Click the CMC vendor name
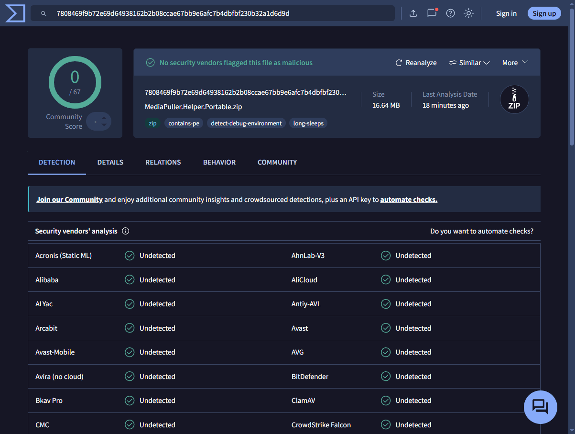The height and width of the screenshot is (434, 575). 42,425
